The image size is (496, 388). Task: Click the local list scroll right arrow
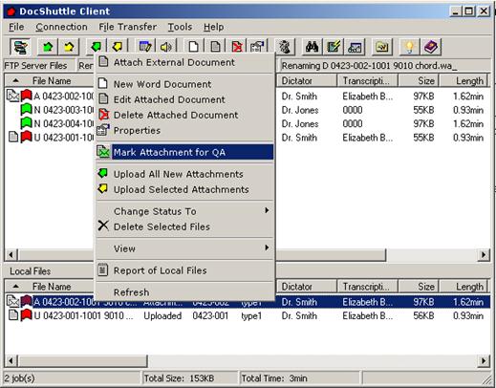pos(484,360)
